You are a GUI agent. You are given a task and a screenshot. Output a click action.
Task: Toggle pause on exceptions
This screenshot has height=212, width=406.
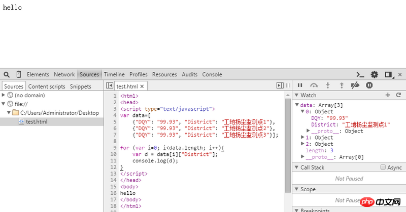coord(369,86)
